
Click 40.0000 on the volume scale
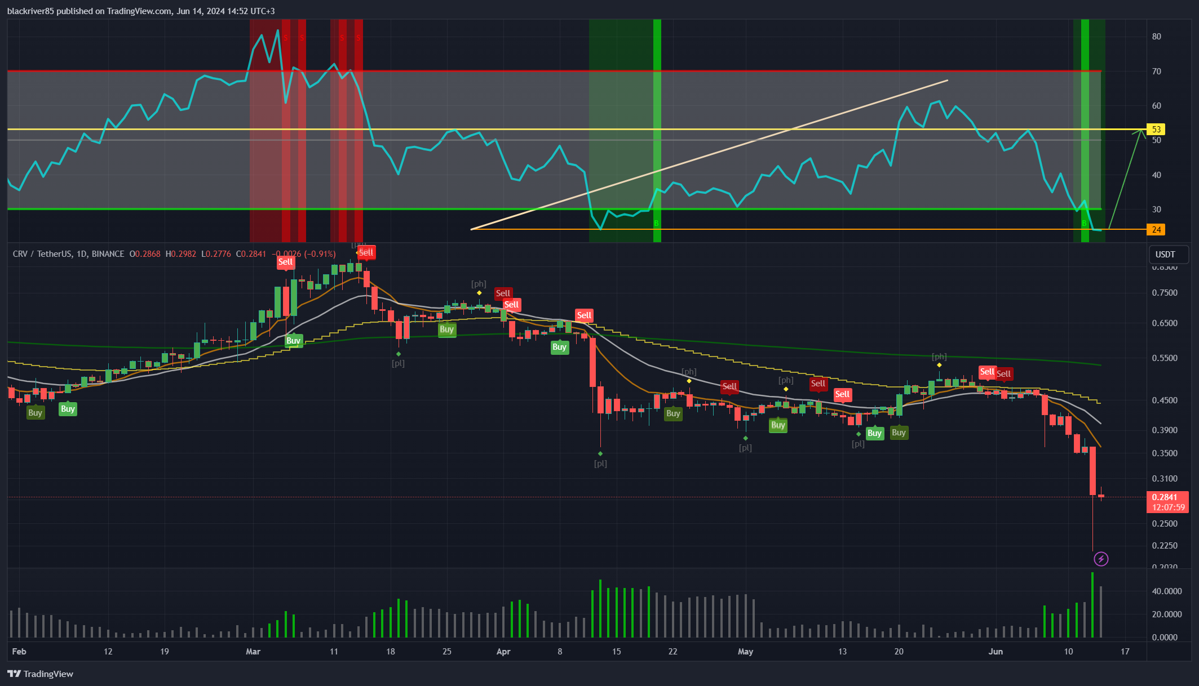pyautogui.click(x=1167, y=591)
